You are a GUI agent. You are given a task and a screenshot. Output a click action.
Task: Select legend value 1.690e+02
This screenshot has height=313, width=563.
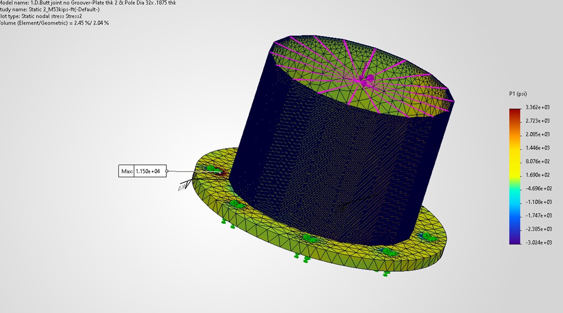tap(538, 175)
